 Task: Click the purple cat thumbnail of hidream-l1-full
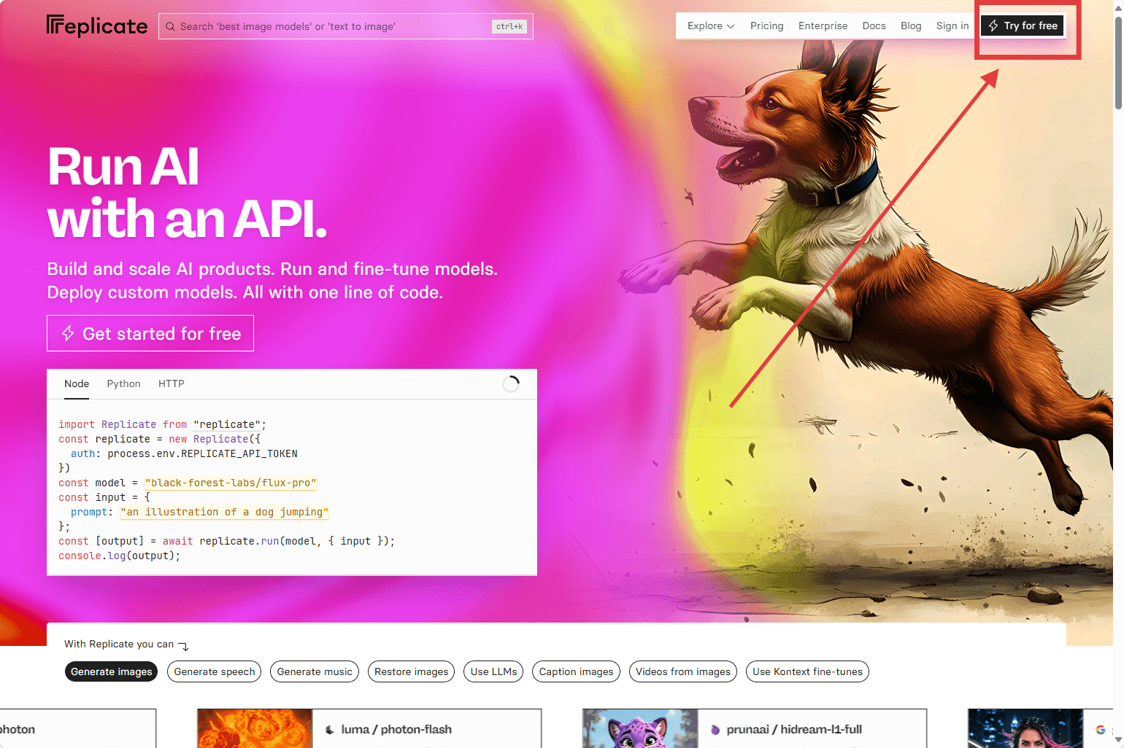pyautogui.click(x=641, y=728)
